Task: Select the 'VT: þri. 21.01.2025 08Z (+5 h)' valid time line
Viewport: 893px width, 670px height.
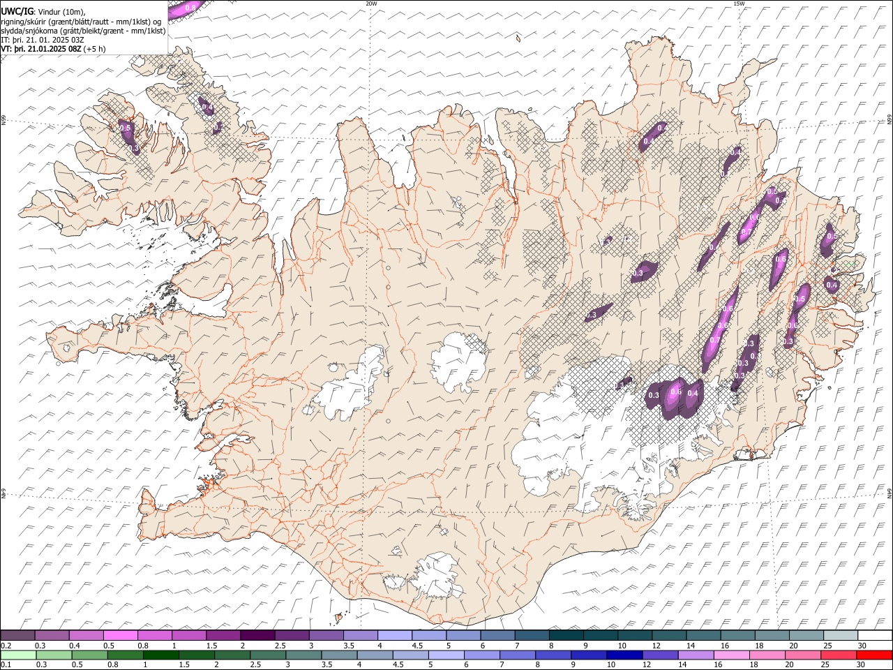Action: [x=54, y=49]
